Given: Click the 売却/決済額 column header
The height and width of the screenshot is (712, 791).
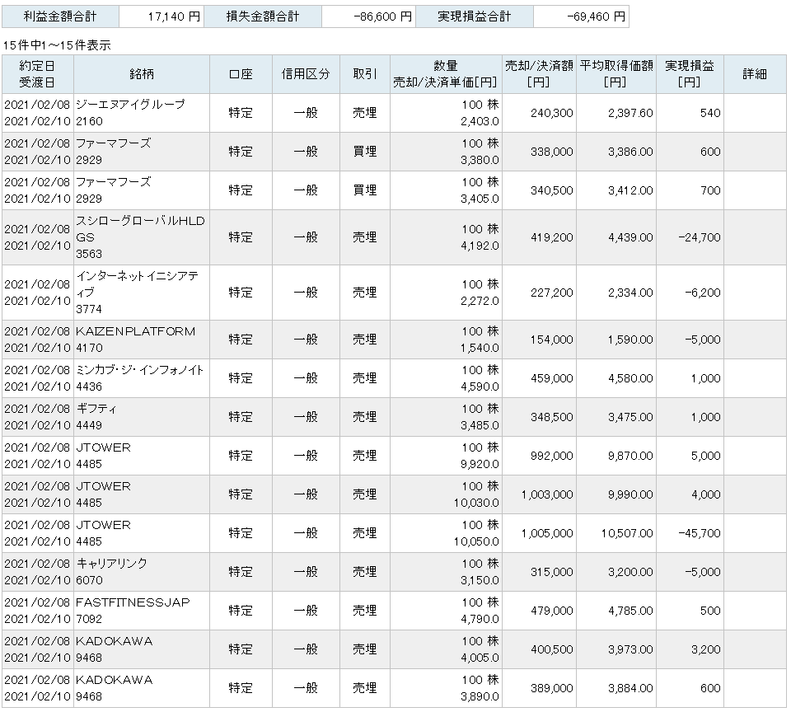Looking at the screenshot, I should [x=539, y=74].
